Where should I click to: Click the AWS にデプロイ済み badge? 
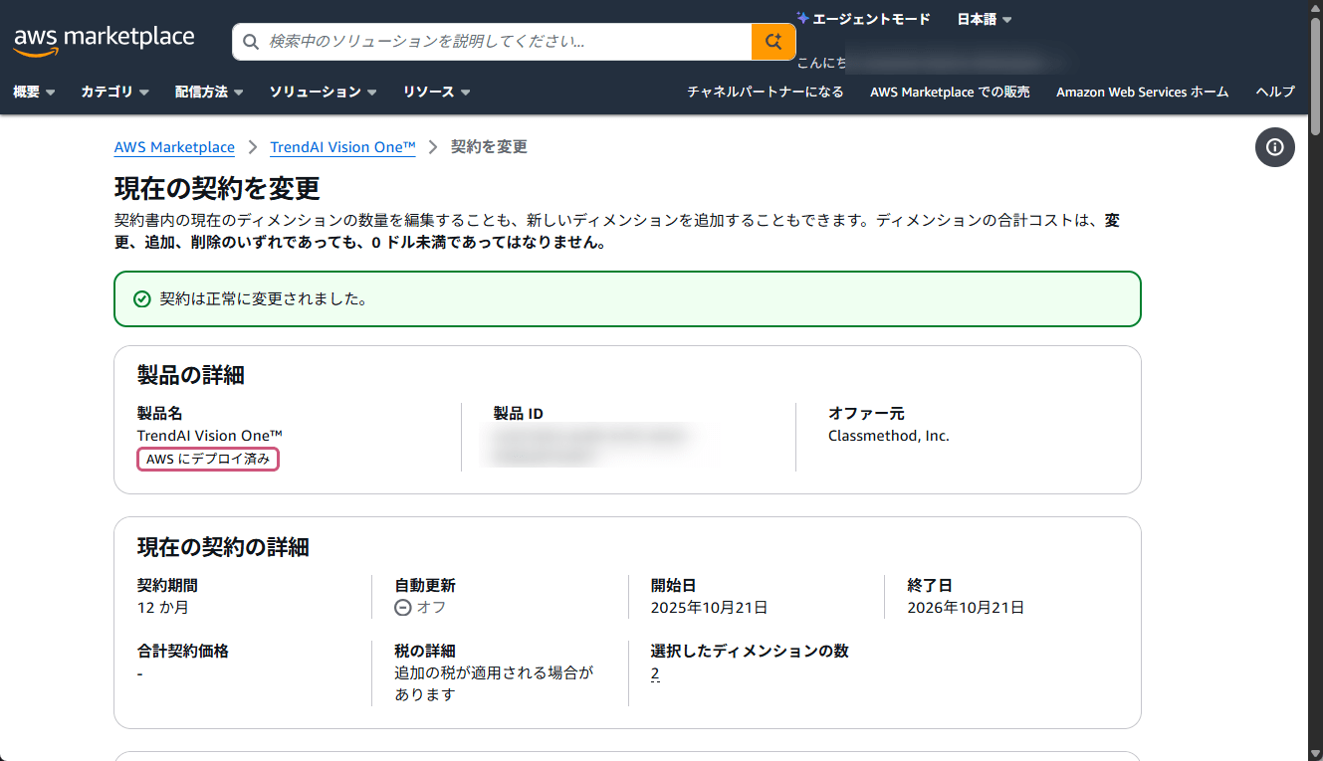click(x=208, y=459)
